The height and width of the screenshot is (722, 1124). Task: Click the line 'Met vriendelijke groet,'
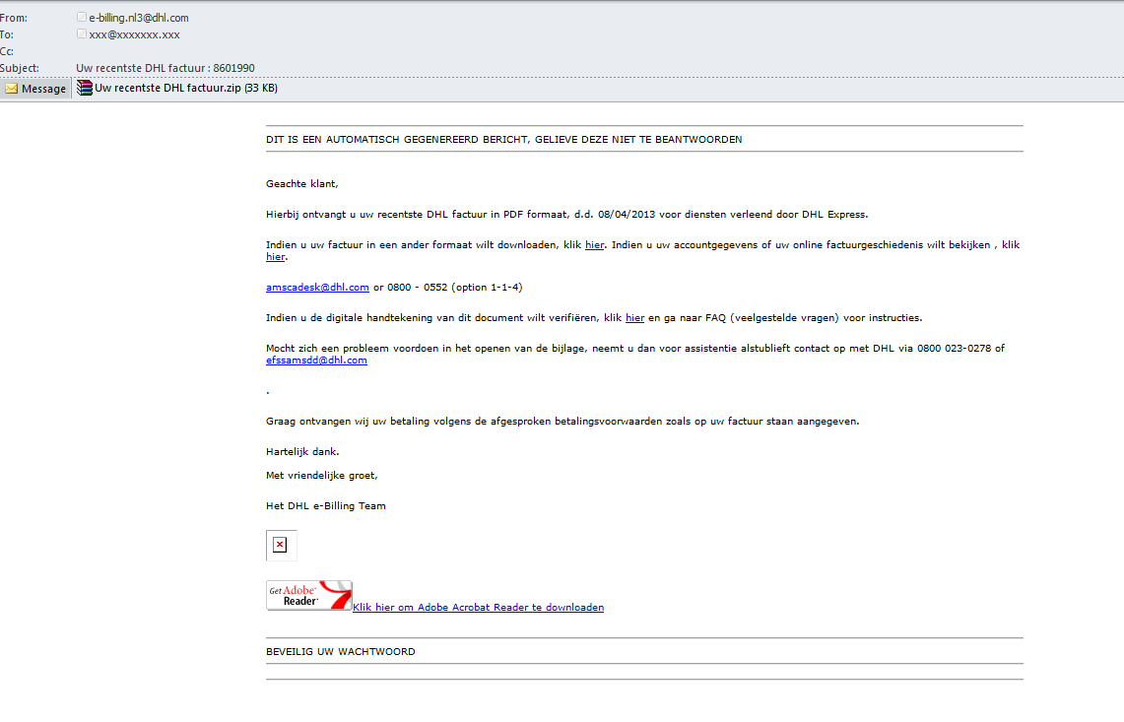coord(322,476)
